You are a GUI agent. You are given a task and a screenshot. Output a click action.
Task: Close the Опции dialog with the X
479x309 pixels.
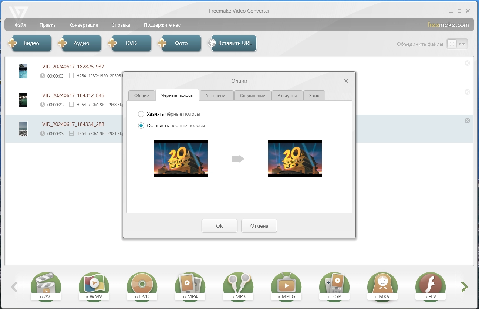(x=346, y=81)
